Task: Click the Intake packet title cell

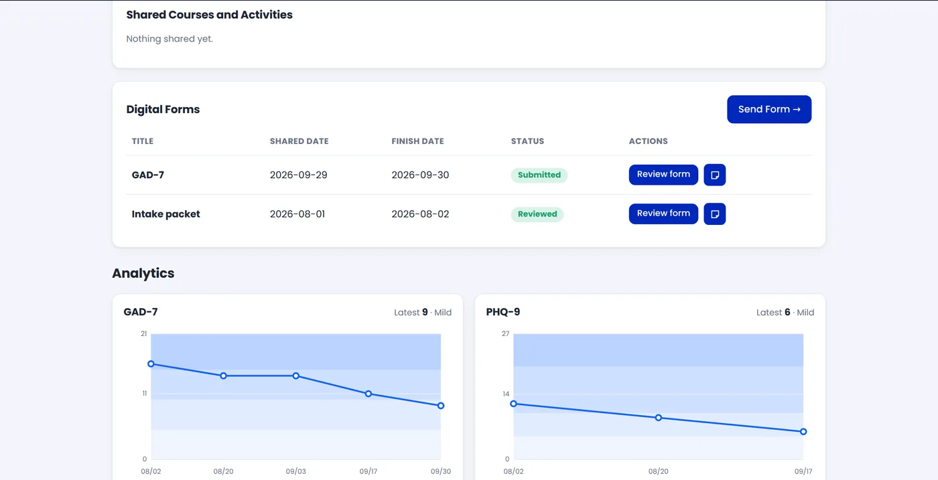Action: coord(166,214)
